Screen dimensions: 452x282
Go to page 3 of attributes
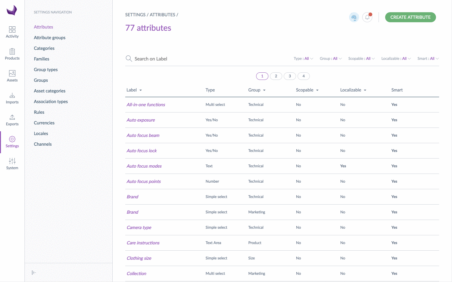(x=290, y=76)
